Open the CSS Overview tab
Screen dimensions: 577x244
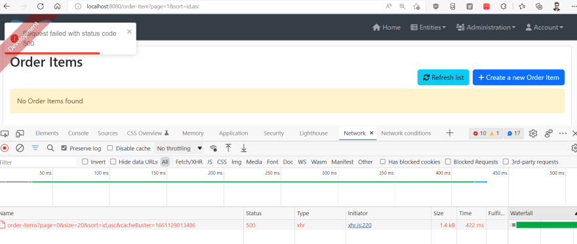148,133
